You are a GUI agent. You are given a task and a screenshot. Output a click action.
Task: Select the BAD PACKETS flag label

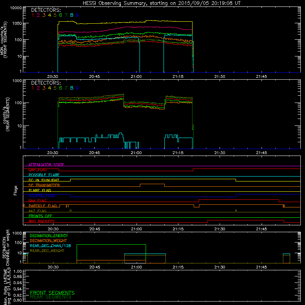[42, 221]
